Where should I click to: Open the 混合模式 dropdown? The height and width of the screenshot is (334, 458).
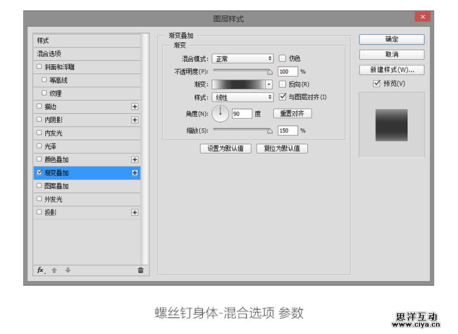click(x=242, y=59)
